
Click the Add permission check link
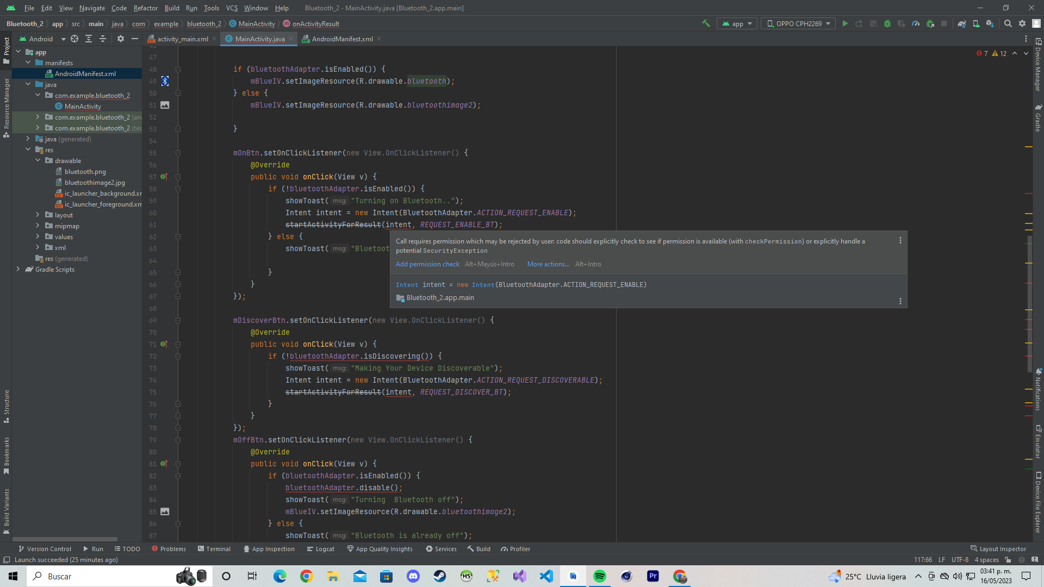click(x=427, y=264)
